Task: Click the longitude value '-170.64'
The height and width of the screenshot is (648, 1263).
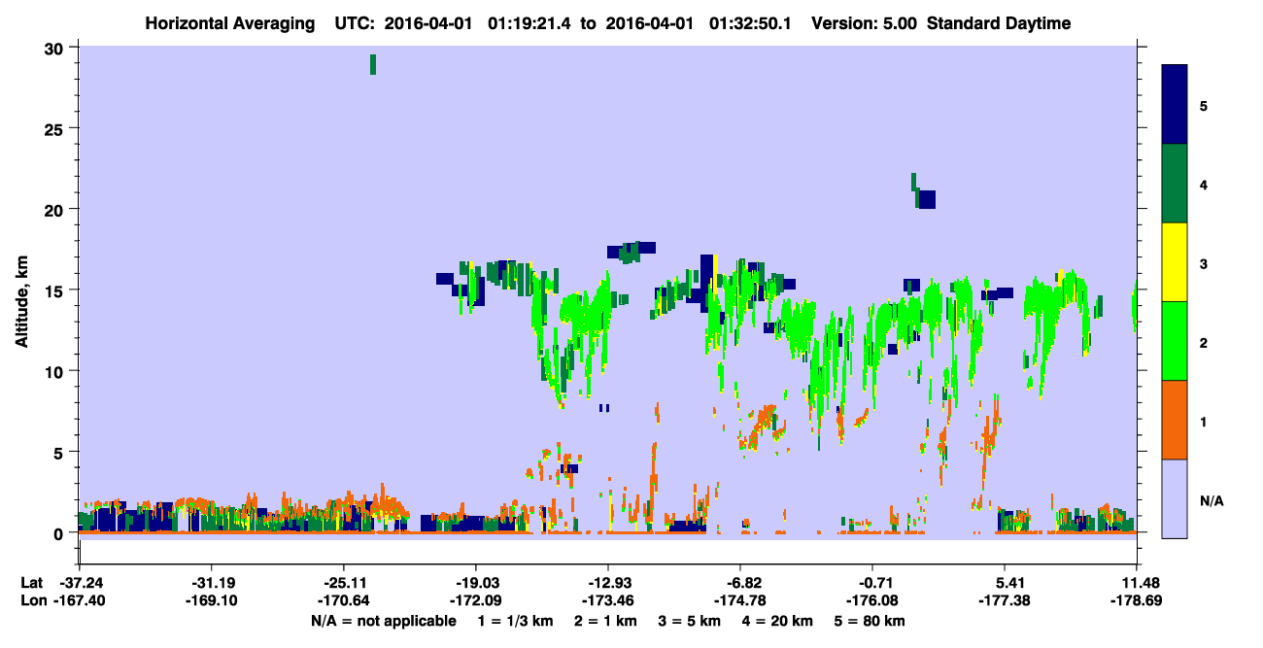Action: (343, 600)
